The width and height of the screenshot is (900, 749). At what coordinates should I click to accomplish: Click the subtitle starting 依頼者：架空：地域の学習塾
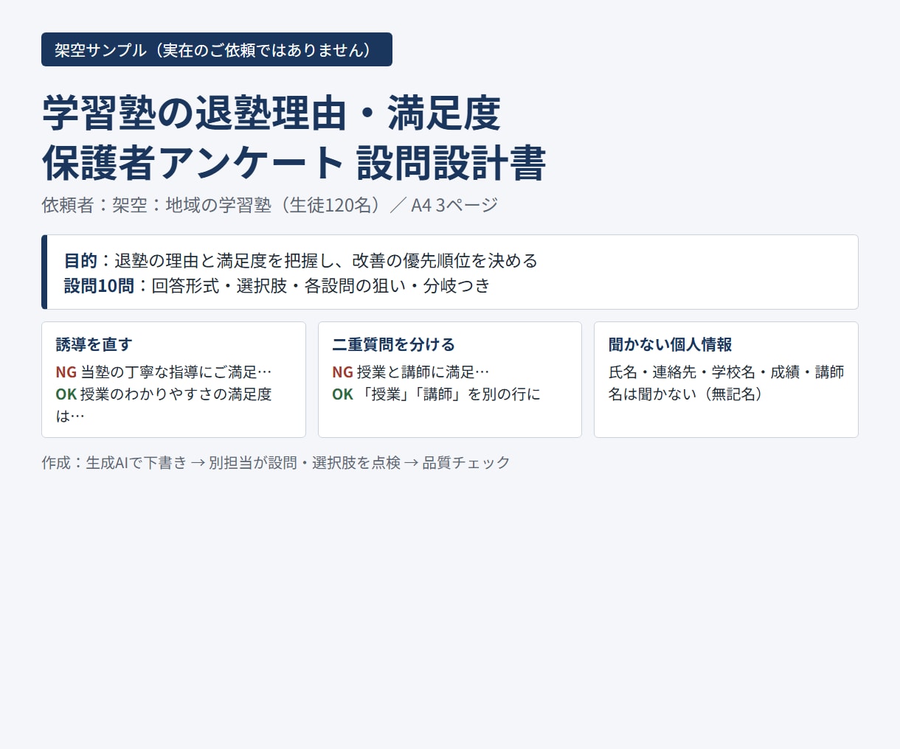click(270, 205)
